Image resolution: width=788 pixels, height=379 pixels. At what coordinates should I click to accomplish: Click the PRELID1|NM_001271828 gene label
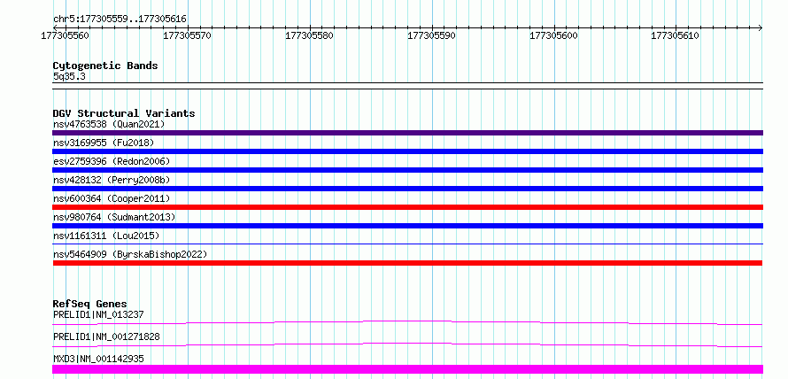tap(106, 336)
